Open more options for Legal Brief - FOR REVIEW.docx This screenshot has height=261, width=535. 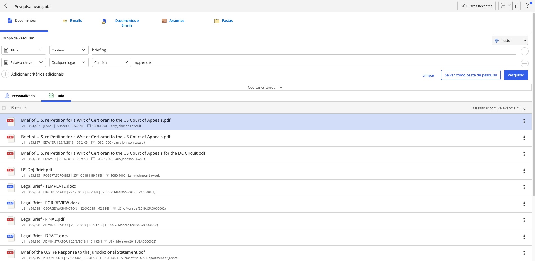524,204
